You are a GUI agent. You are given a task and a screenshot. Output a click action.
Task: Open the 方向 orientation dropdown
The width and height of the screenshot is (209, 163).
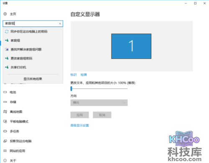(x=99, y=103)
